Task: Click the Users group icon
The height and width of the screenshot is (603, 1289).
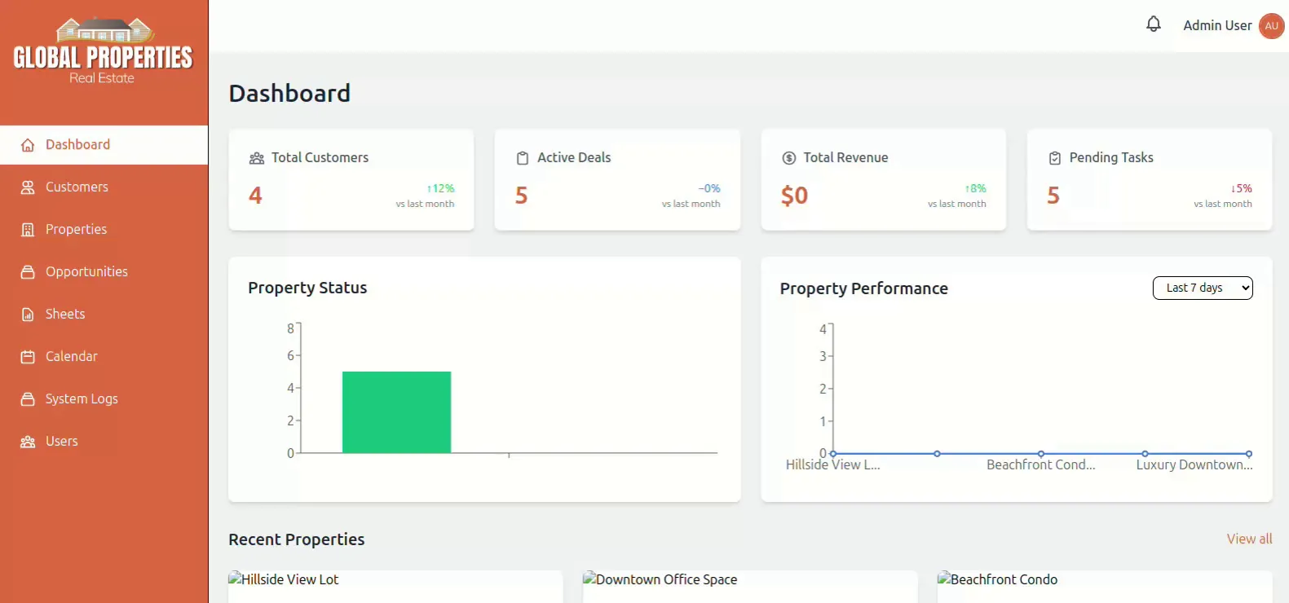Action: pyautogui.click(x=28, y=442)
